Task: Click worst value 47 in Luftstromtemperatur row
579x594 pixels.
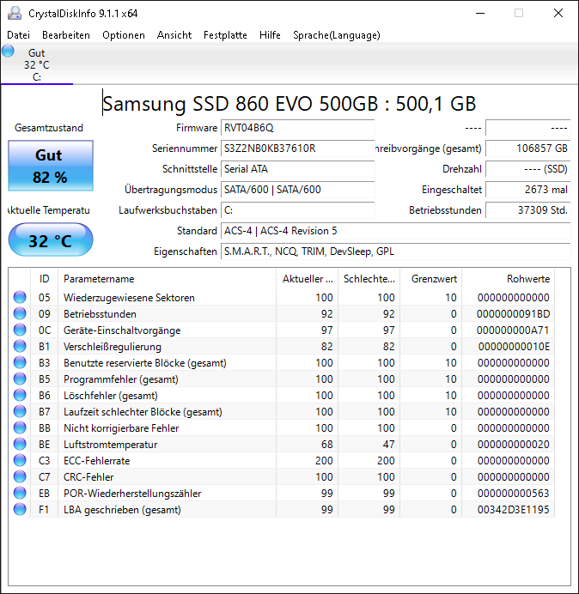Action: [388, 445]
